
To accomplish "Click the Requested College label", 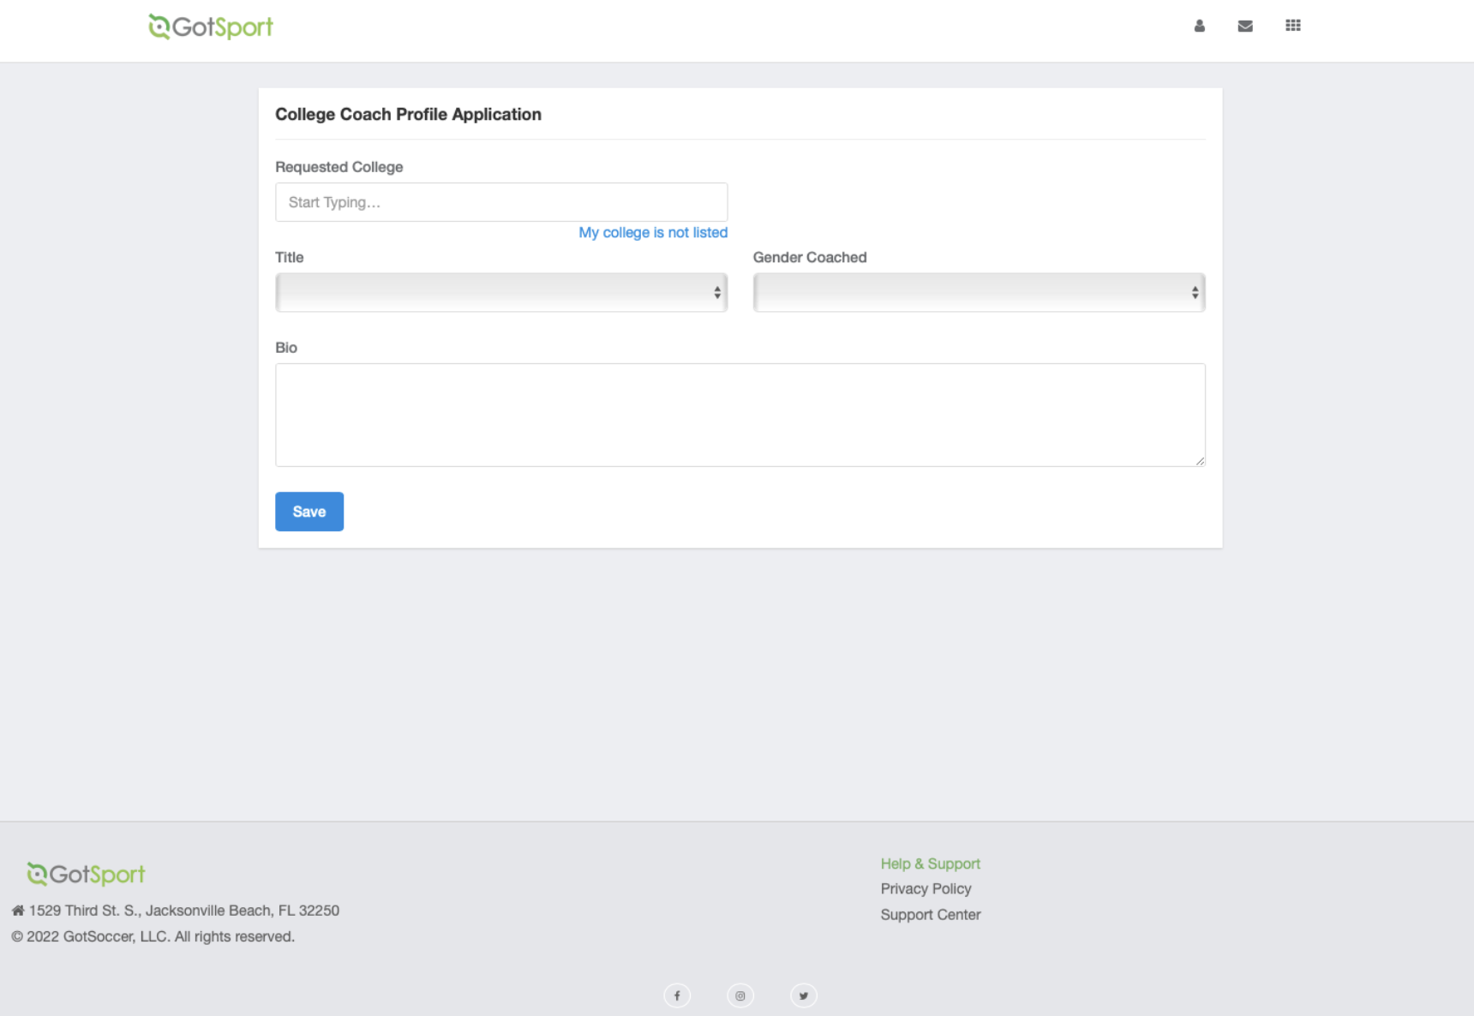I will click(x=339, y=167).
